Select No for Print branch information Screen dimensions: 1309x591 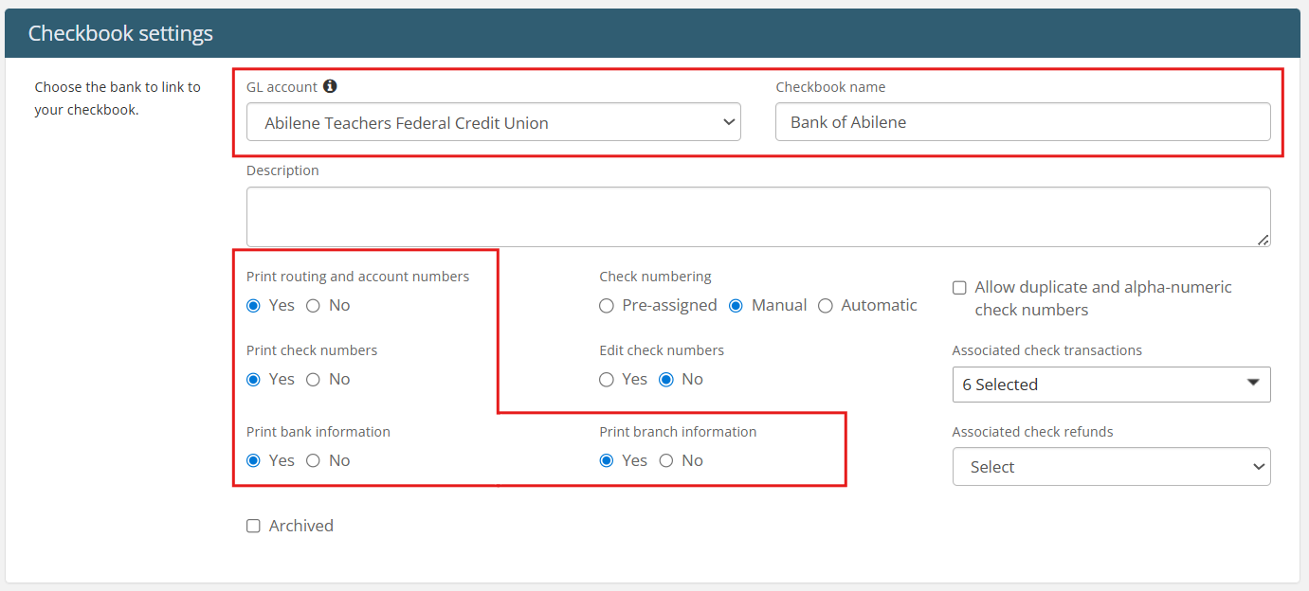[x=666, y=461]
